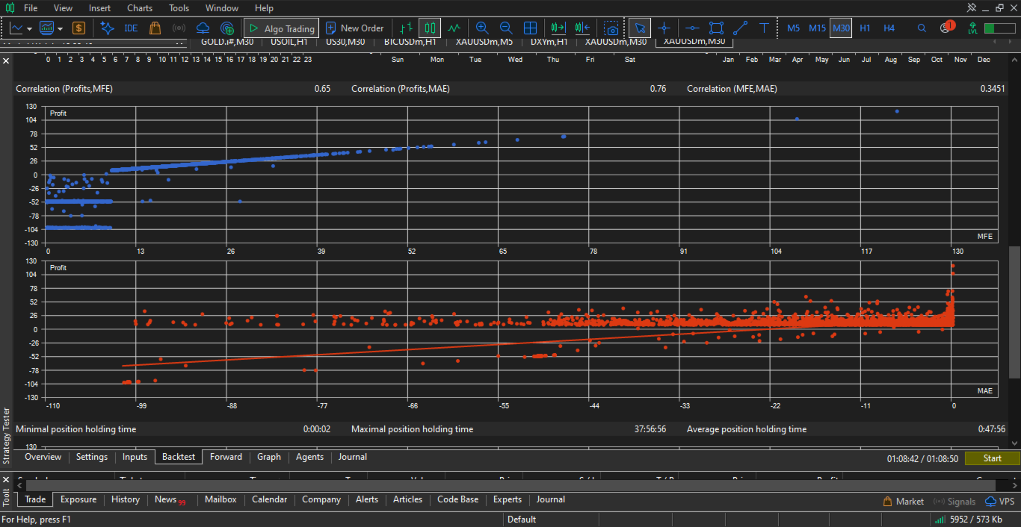Switch chart to candlestick mode

pyautogui.click(x=429, y=28)
